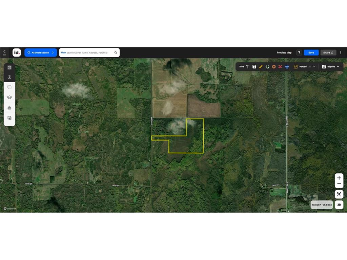347x260 pixels.
Task: Click the Tools label in the toolbar
Action: click(241, 67)
